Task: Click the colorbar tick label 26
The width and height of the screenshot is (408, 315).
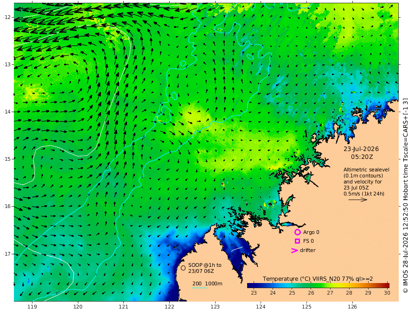Action: tap(311, 293)
